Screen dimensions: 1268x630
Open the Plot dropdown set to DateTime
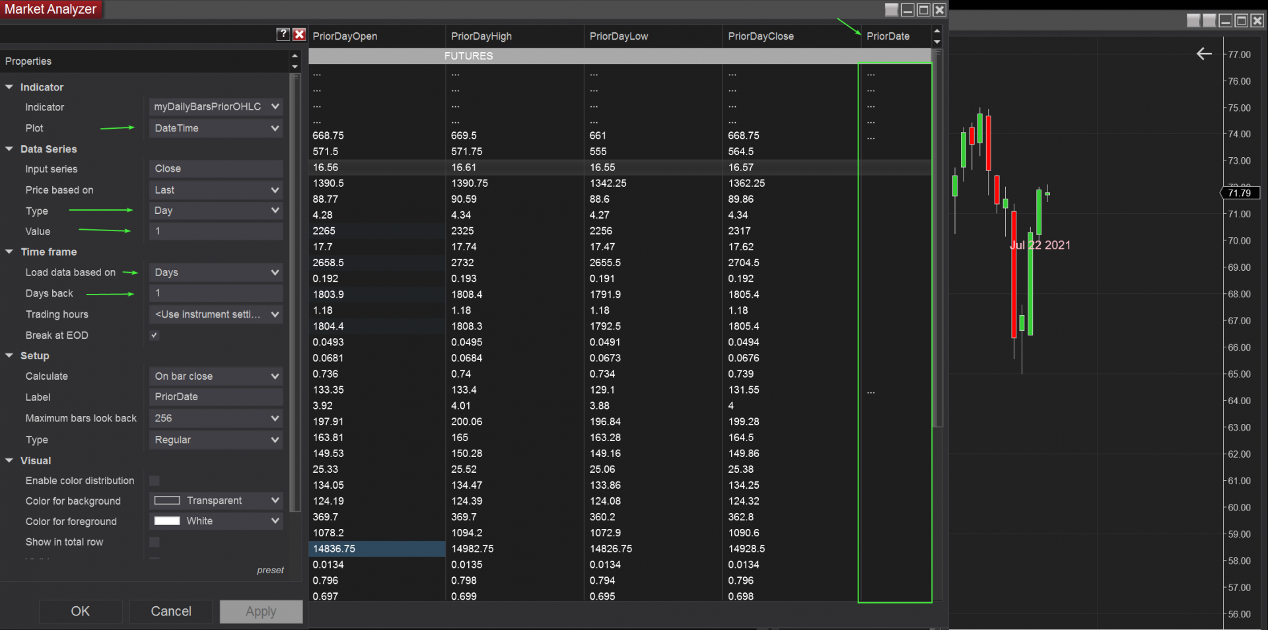[216, 128]
